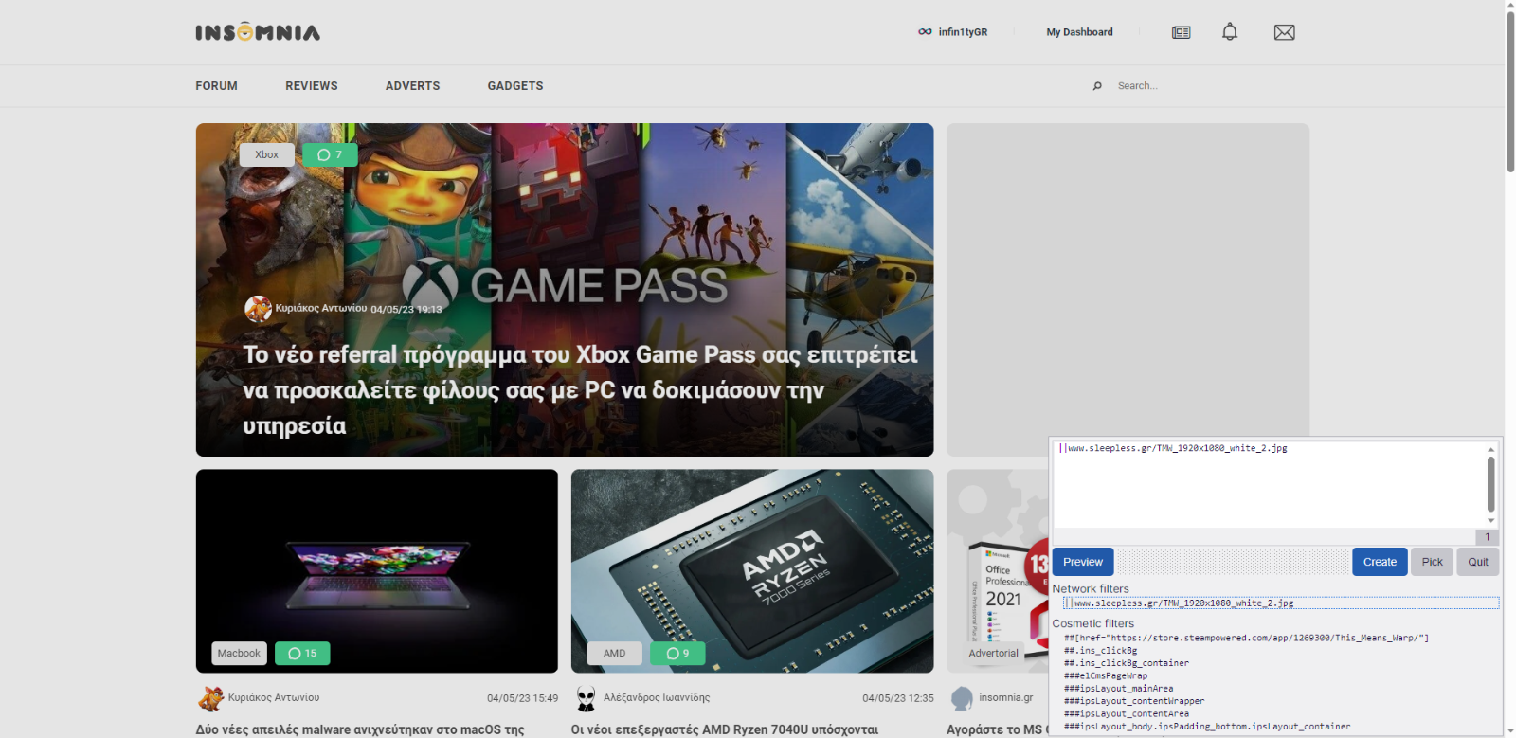The image size is (1516, 738).
Task: Click the Quit button in picker
Action: pos(1478,562)
